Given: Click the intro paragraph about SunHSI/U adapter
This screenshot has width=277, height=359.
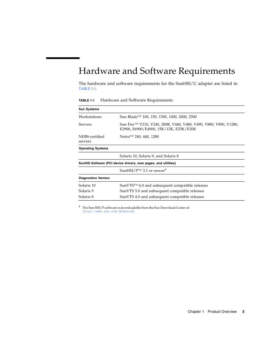Looking at the screenshot, I should pos(158,86).
